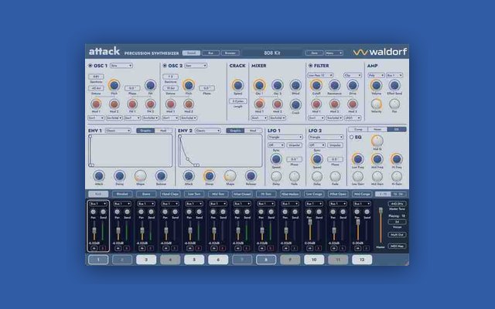Open the OSC 2 waveform dropdown
This screenshot has height=309, width=495.
pos(196,66)
